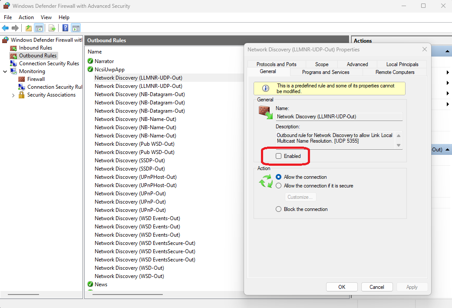Click the Monitoring node icon
The width and height of the screenshot is (452, 308).
point(13,71)
